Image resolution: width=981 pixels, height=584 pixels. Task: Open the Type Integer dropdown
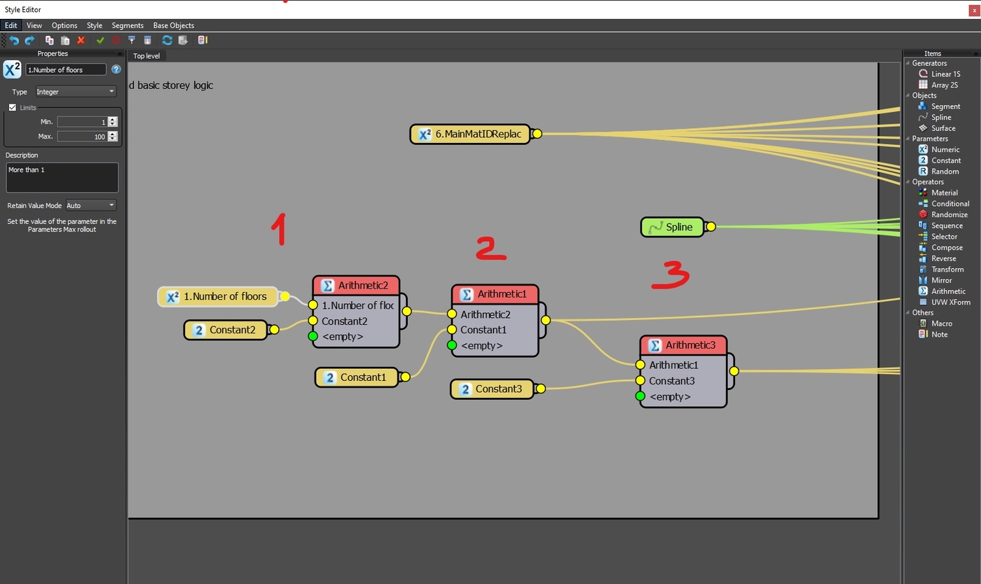click(76, 92)
